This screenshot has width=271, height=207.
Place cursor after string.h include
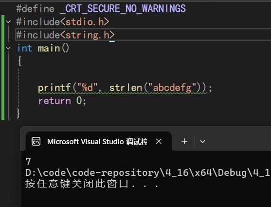click(115, 35)
